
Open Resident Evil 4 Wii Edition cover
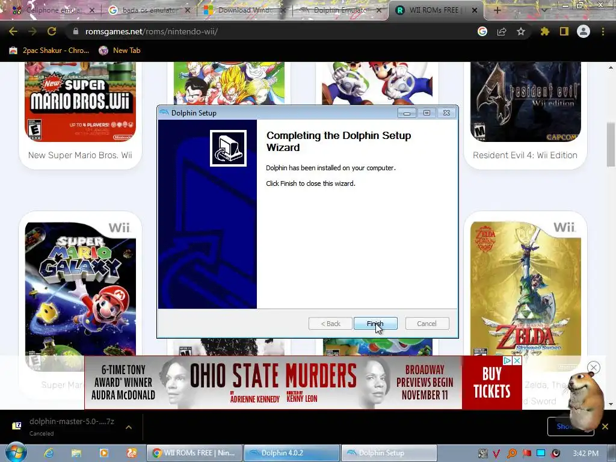click(x=525, y=101)
